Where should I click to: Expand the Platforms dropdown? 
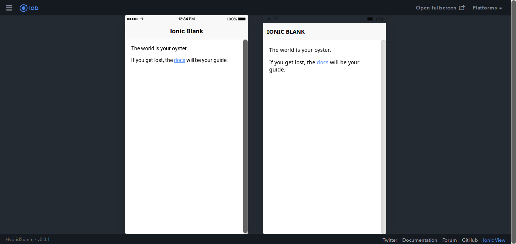point(487,8)
